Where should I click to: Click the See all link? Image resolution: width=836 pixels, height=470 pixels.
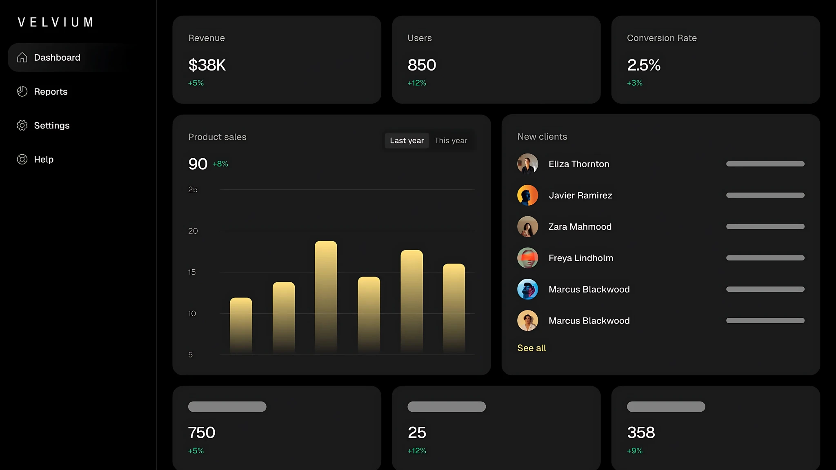[531, 348]
